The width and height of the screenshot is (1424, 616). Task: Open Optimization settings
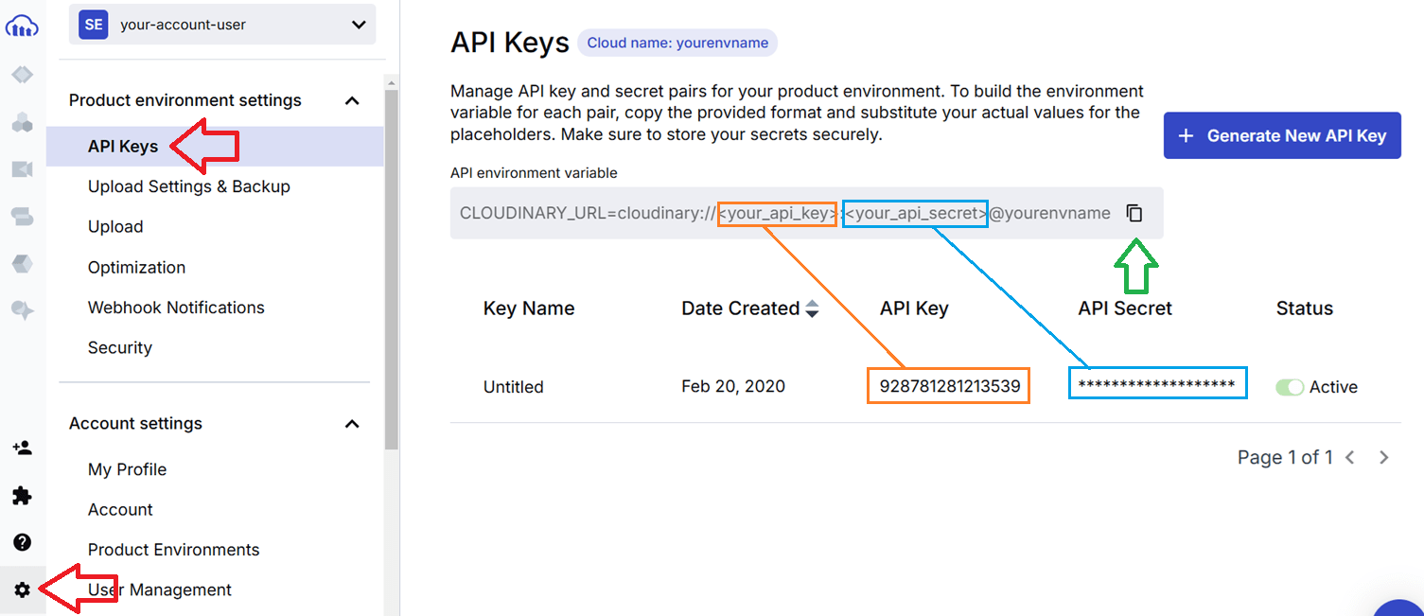click(137, 267)
